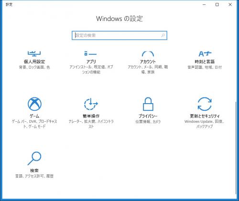Maximize the settings window

click(217, 5)
